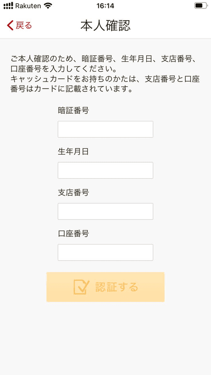The image size is (211, 375).
Task: Focus the 生年月日 input field
Action: (105, 170)
